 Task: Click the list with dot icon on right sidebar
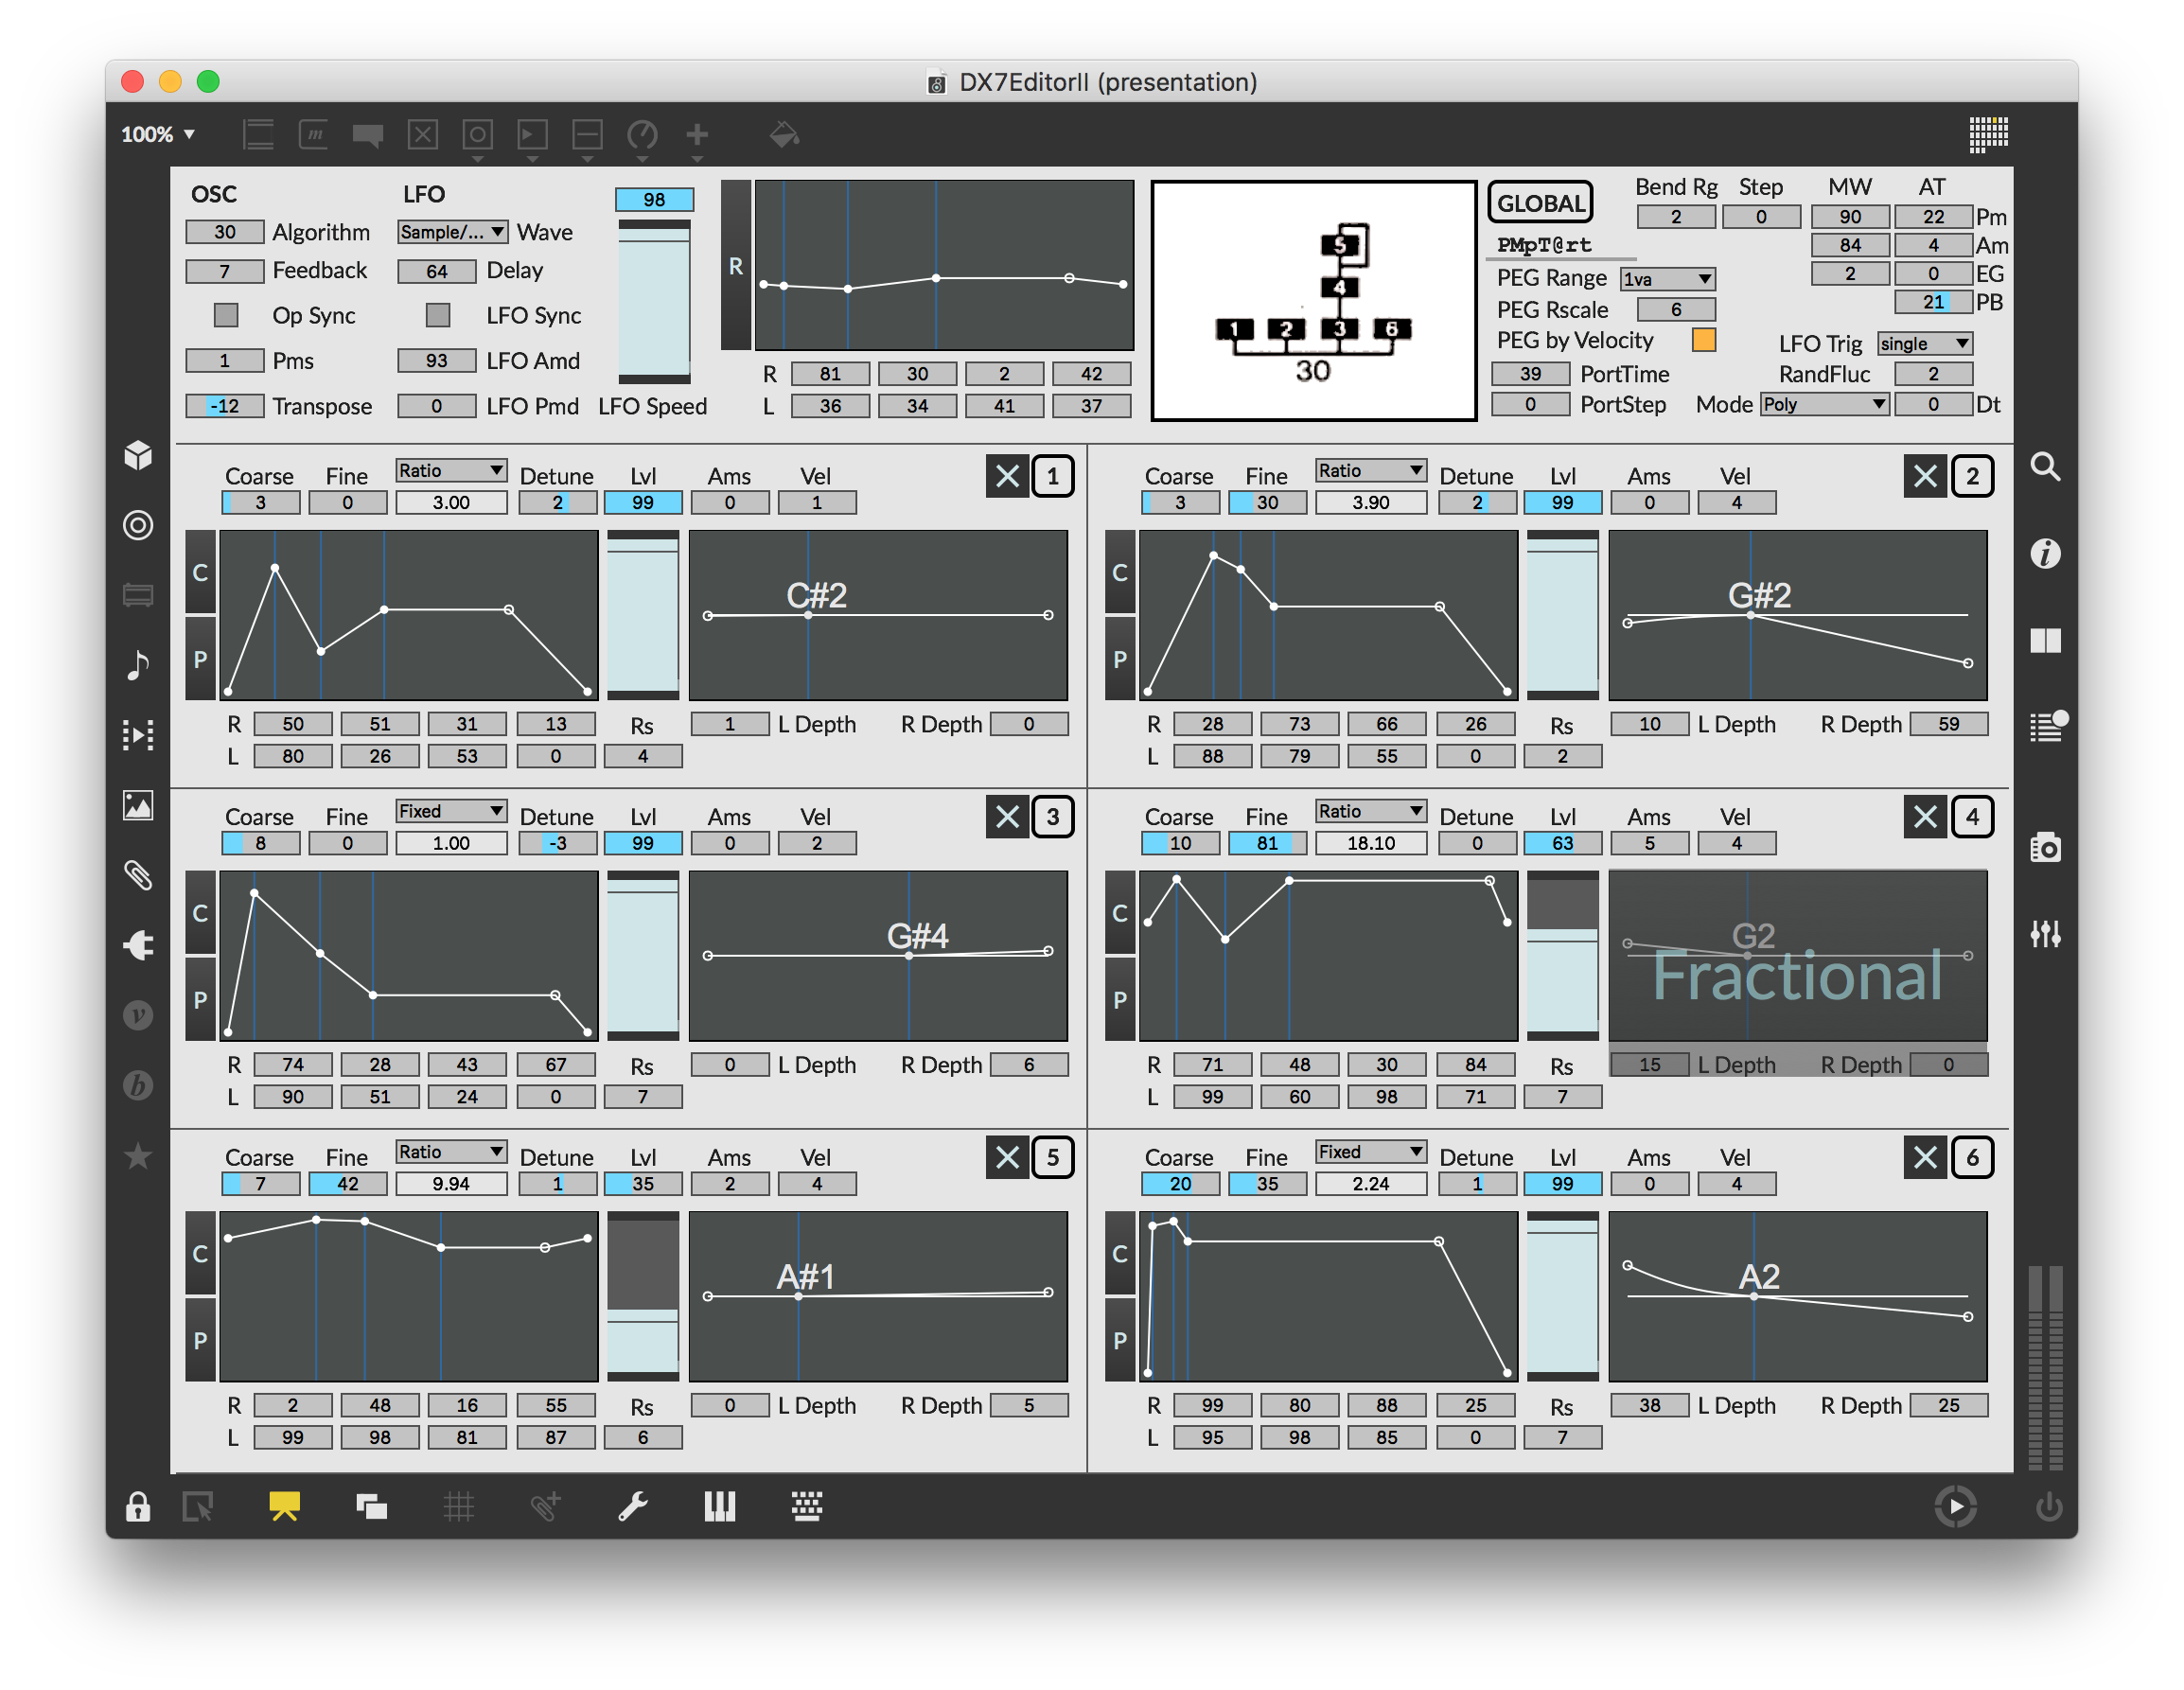click(2048, 726)
